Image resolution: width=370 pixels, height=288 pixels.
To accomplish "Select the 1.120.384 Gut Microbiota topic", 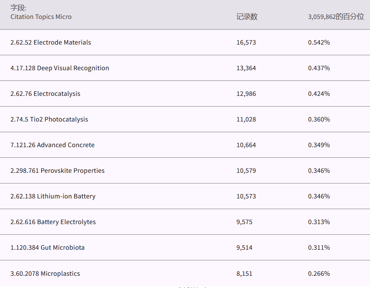I will pos(47,248).
